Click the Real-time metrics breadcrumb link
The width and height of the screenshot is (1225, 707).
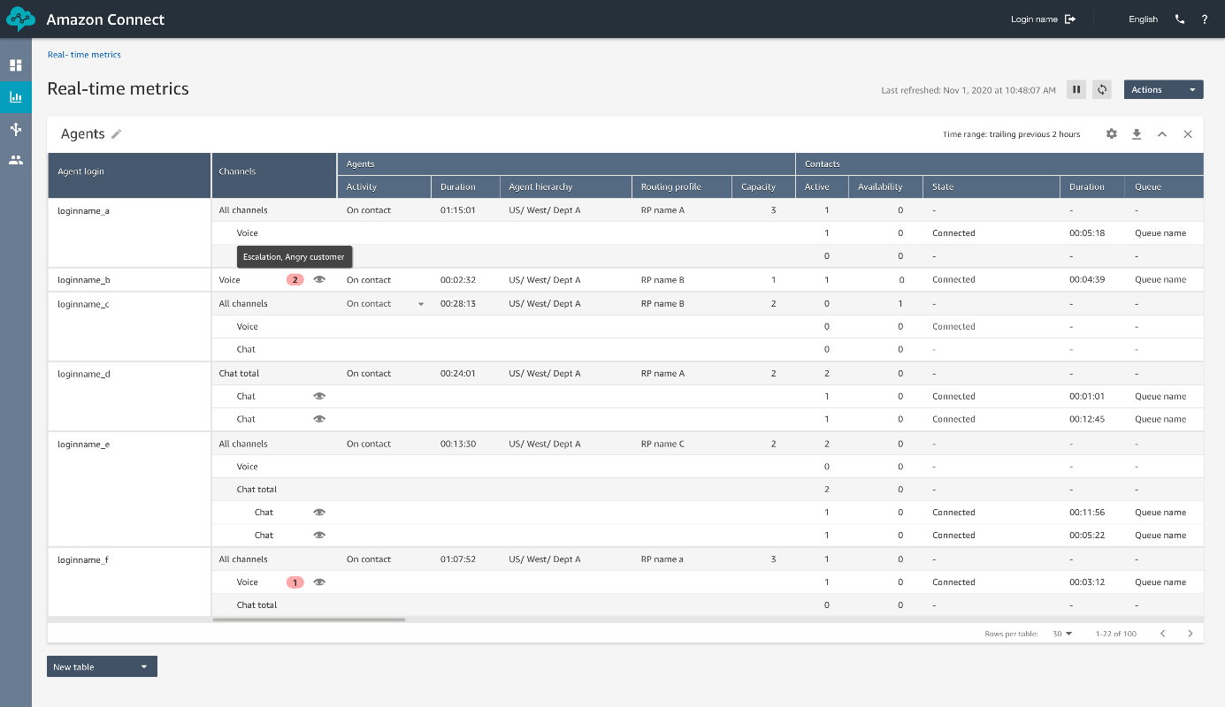pos(84,55)
